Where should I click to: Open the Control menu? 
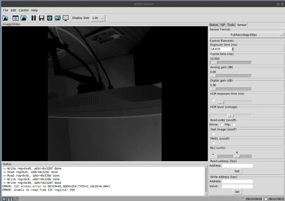(x=24, y=10)
